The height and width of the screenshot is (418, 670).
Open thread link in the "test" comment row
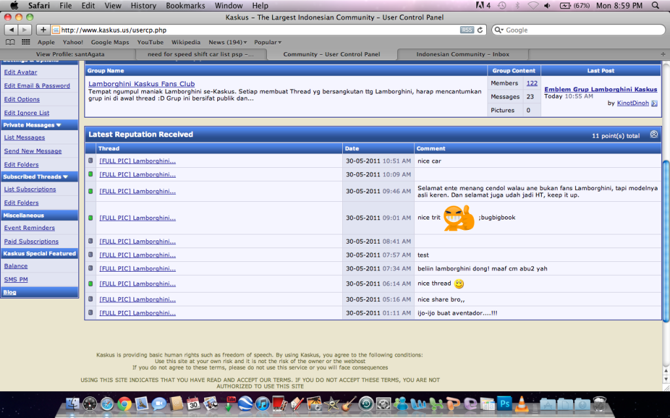click(137, 255)
